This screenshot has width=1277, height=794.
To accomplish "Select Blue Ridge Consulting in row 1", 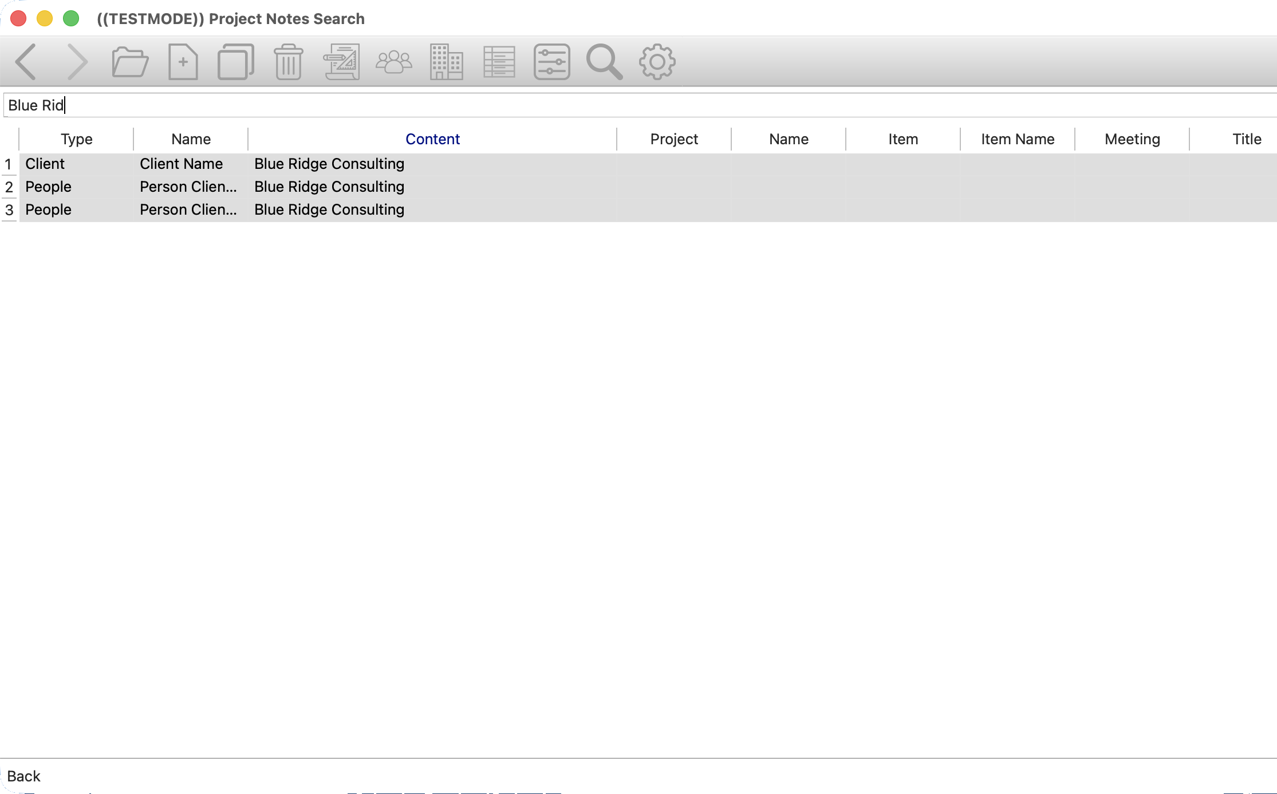I will tap(432, 164).
